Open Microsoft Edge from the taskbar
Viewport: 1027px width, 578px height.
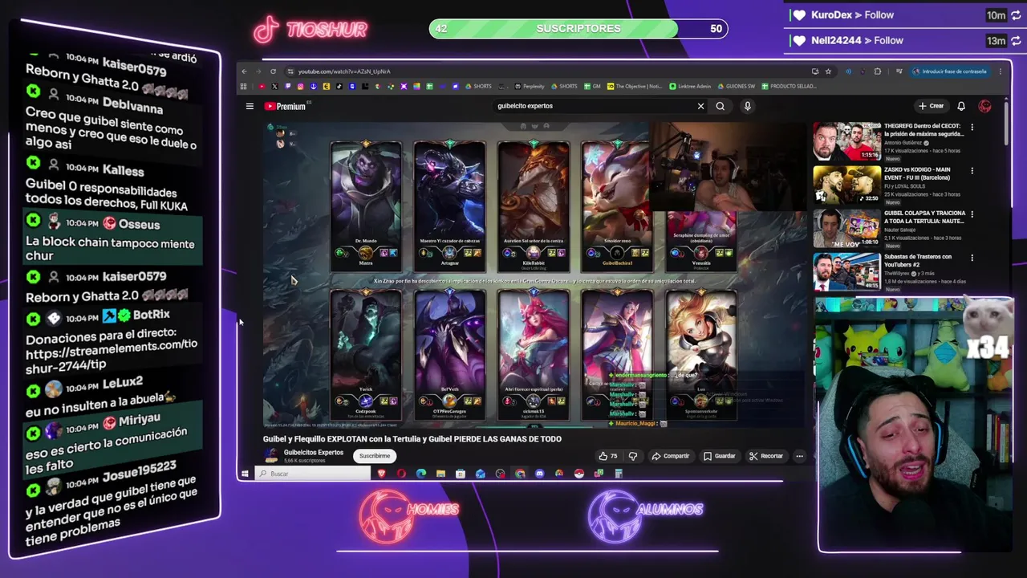coord(421,474)
